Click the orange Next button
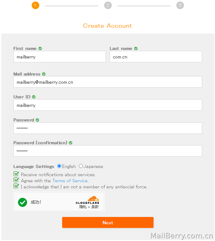 [108, 222]
